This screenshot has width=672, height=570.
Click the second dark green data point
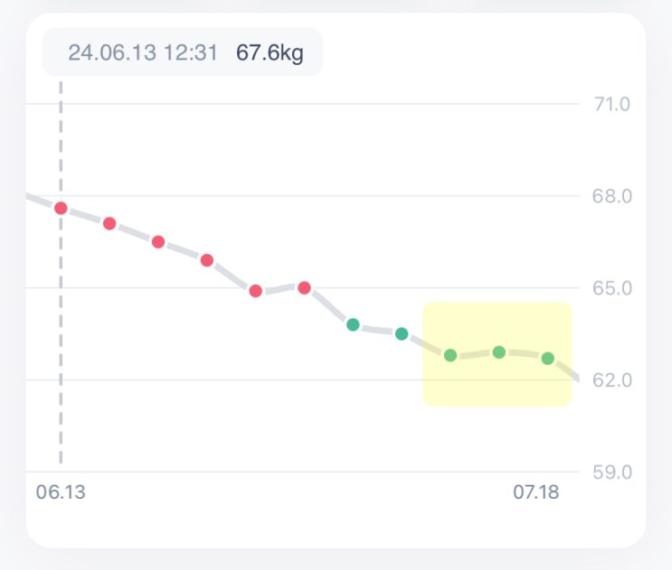pyautogui.click(x=402, y=334)
